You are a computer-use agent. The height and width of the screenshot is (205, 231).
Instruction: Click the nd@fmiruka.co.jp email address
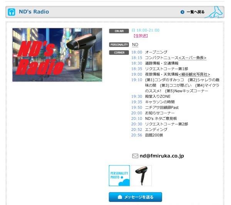point(162,156)
